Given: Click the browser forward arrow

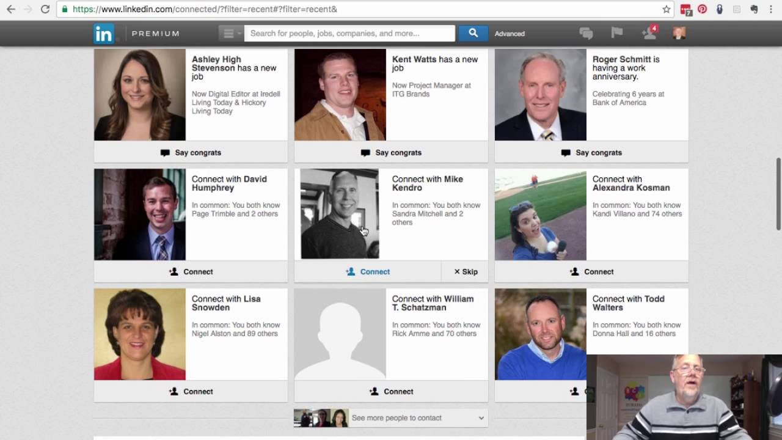Looking at the screenshot, I should pos(27,9).
